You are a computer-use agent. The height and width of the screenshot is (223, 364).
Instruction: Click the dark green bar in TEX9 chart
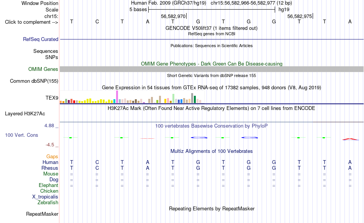pyautogui.click(x=195, y=99)
